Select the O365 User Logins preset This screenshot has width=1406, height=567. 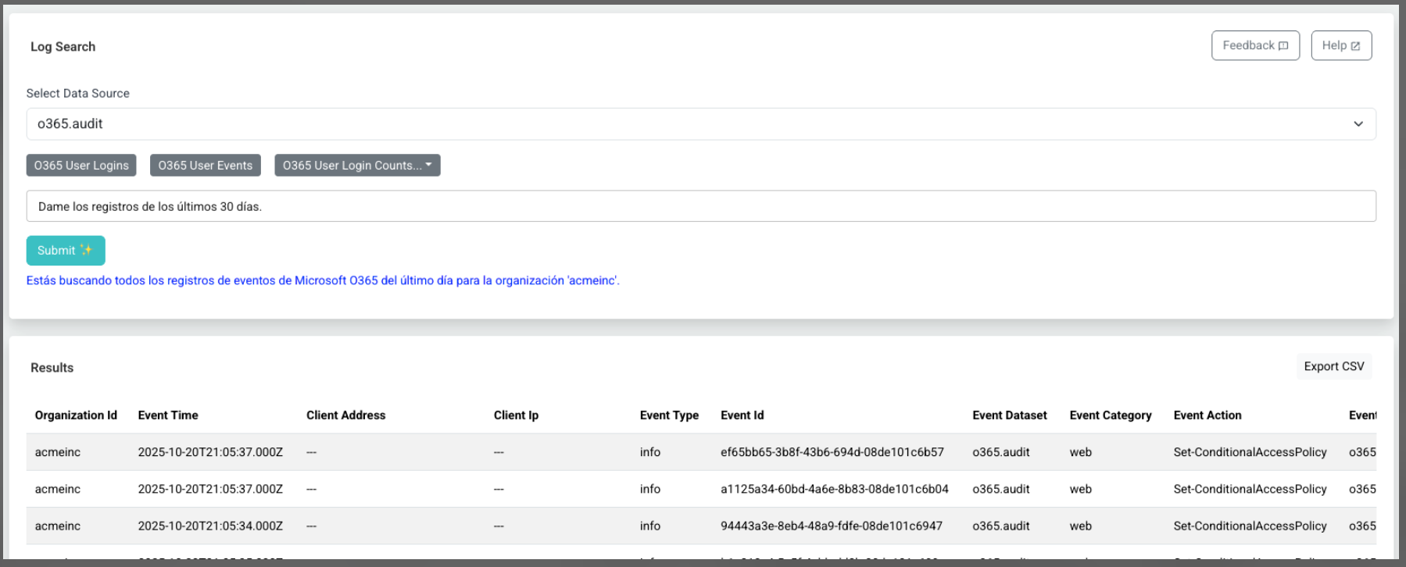pyautogui.click(x=81, y=166)
